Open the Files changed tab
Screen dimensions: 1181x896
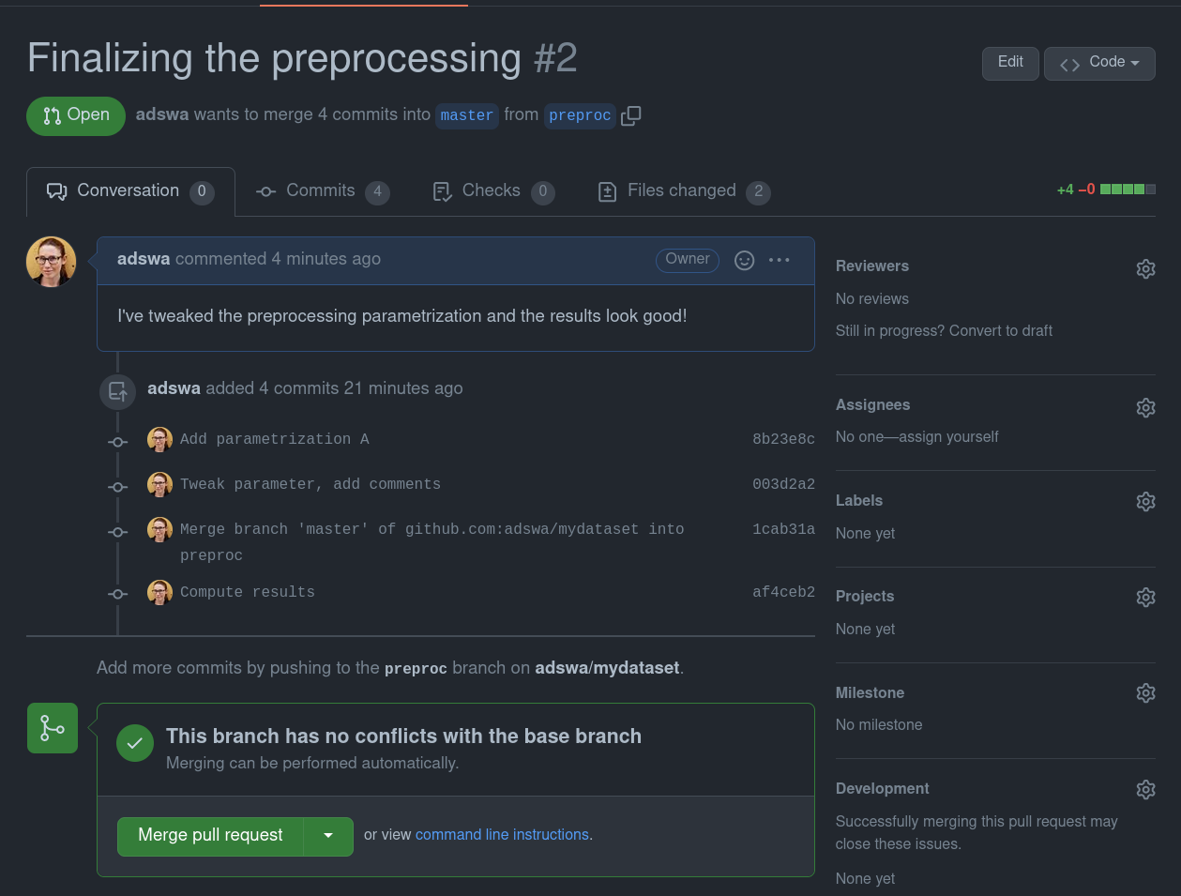tap(683, 191)
